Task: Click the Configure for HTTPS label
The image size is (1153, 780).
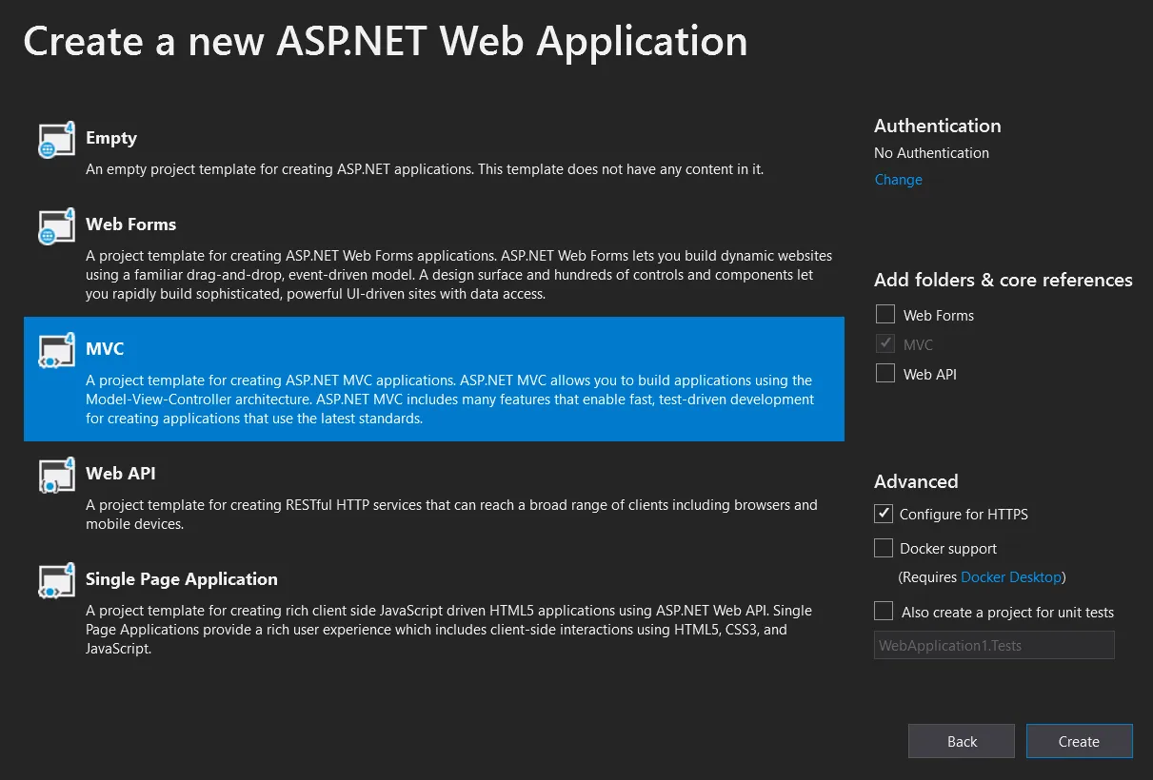Action: [x=964, y=515]
